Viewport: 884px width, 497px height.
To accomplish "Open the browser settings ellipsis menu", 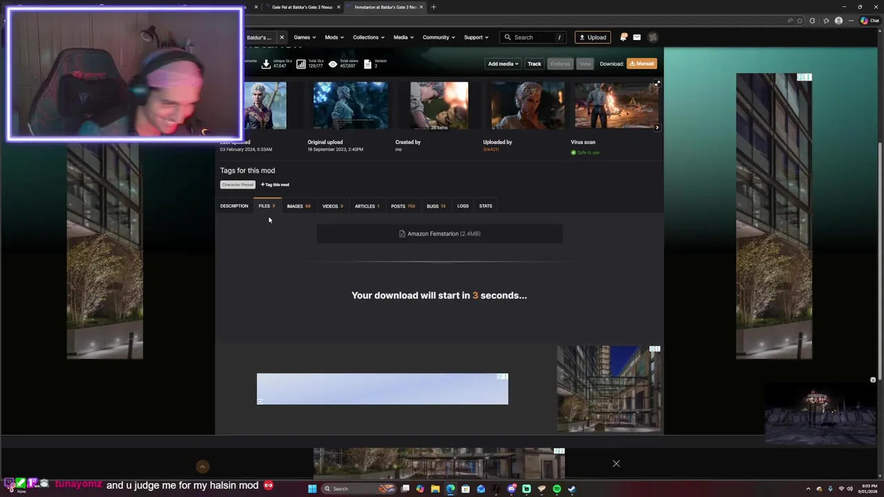I will (852, 21).
